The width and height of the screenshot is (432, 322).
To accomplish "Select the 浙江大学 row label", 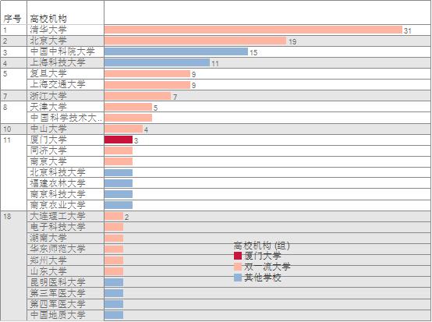I will [x=48, y=96].
